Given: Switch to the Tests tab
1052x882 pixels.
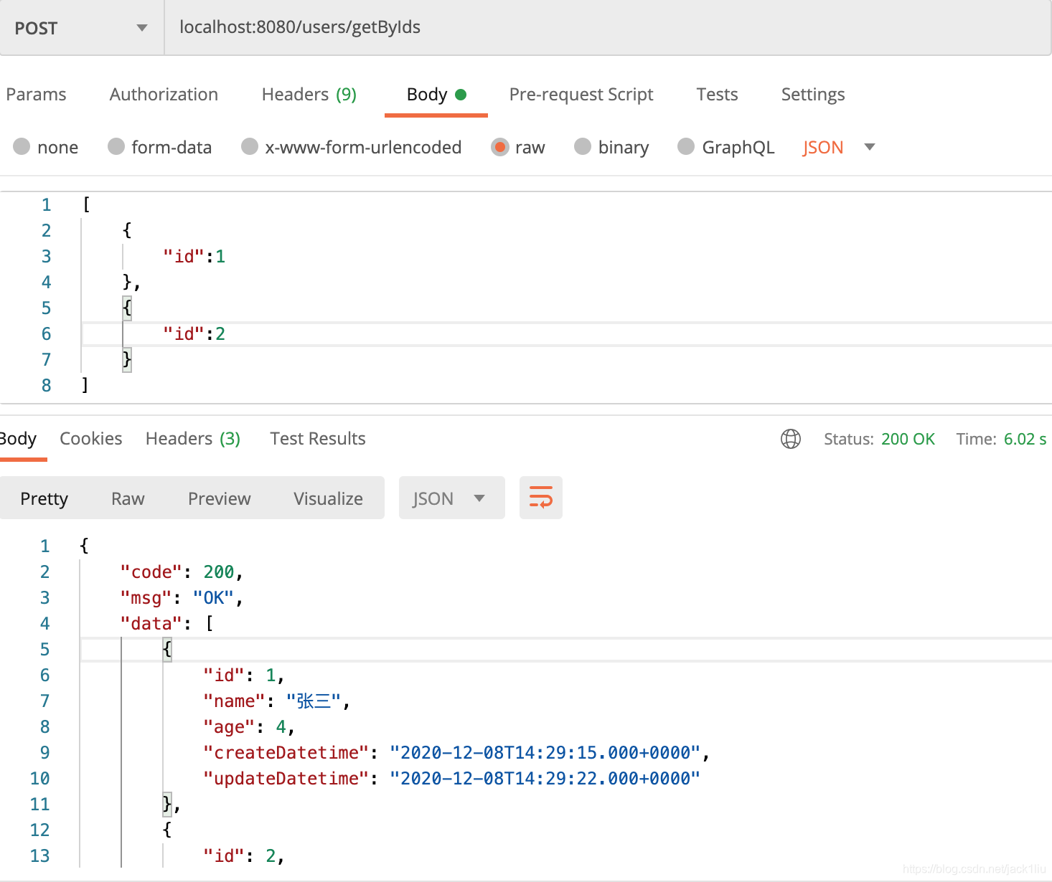Looking at the screenshot, I should pyautogui.click(x=717, y=95).
